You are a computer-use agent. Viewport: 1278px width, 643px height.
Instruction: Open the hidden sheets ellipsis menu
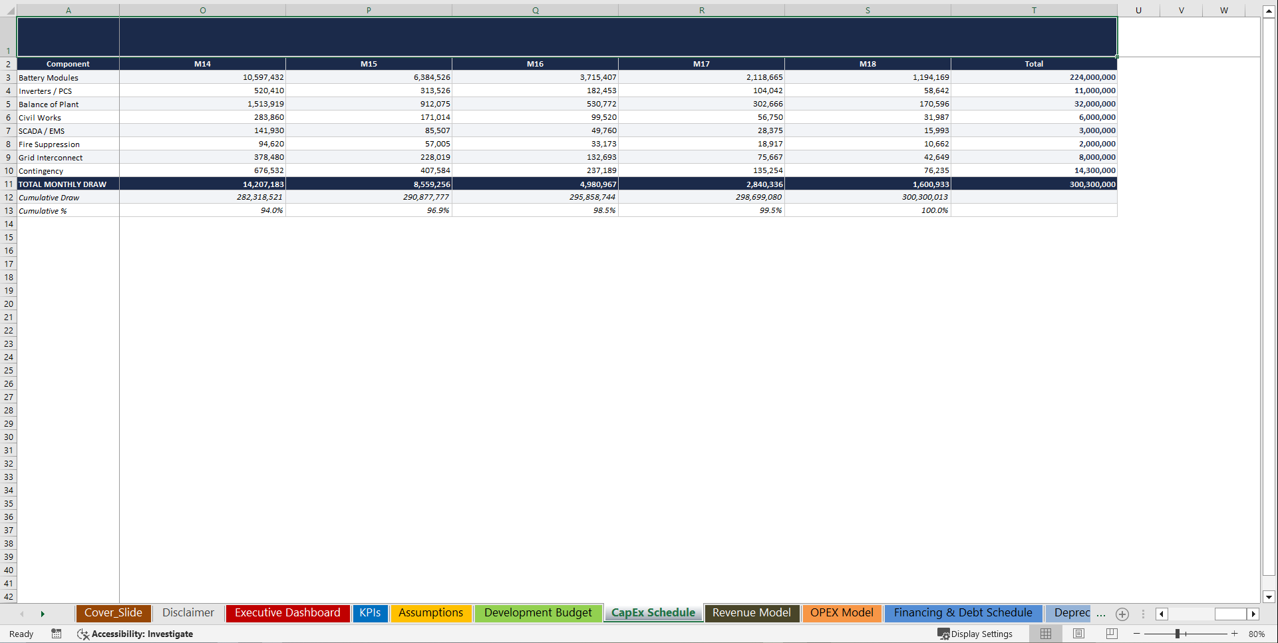point(1102,614)
